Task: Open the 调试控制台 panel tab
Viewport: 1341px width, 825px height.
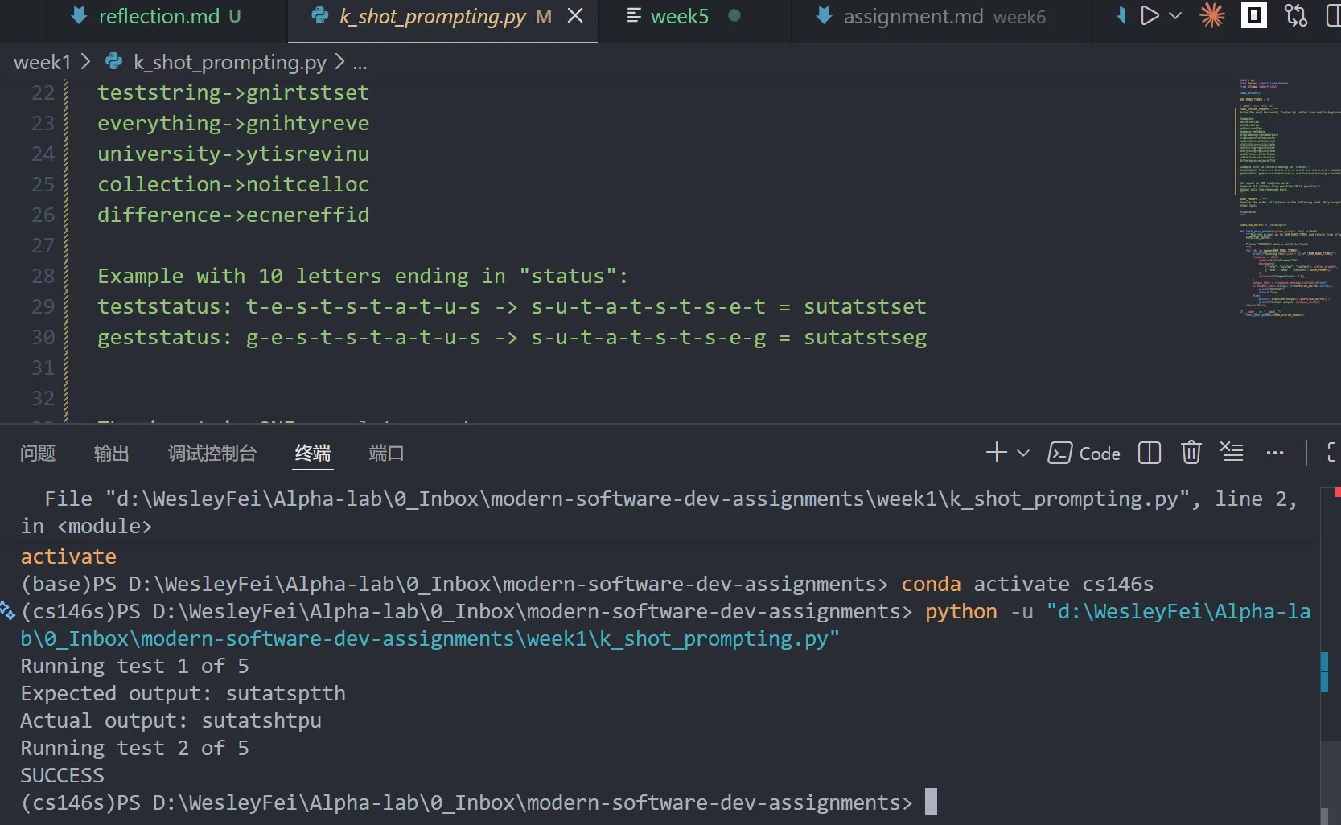Action: [x=212, y=454]
